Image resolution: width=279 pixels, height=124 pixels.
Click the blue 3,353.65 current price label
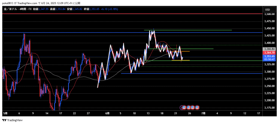[x=269, y=56]
